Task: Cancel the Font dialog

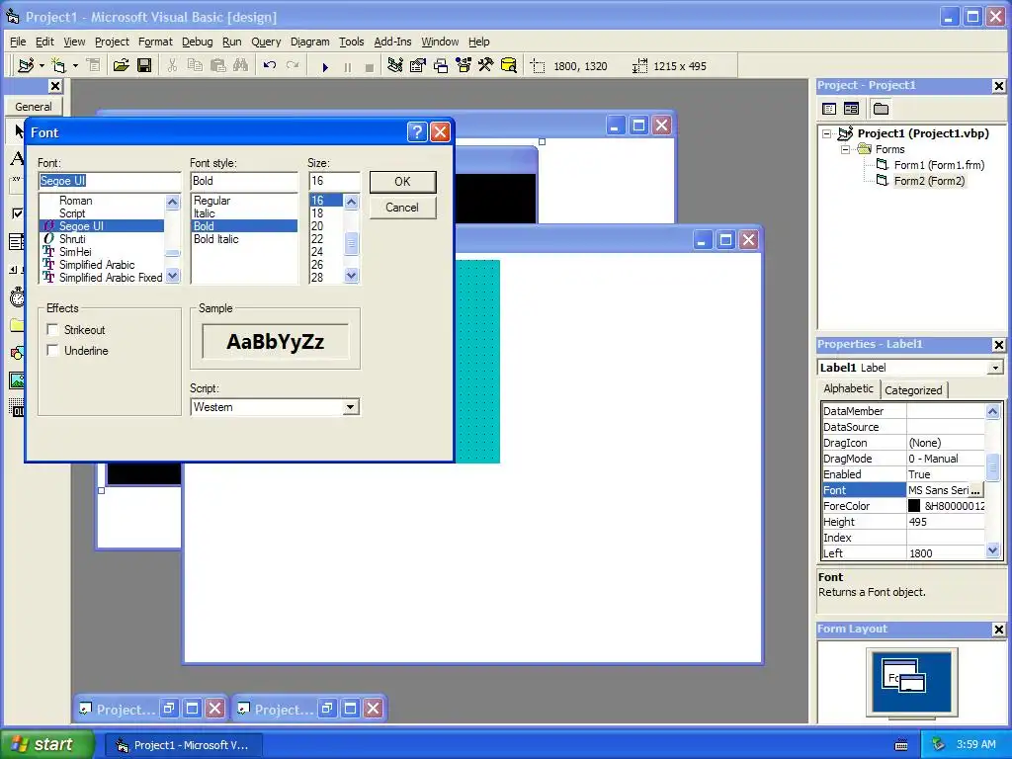Action: click(403, 208)
